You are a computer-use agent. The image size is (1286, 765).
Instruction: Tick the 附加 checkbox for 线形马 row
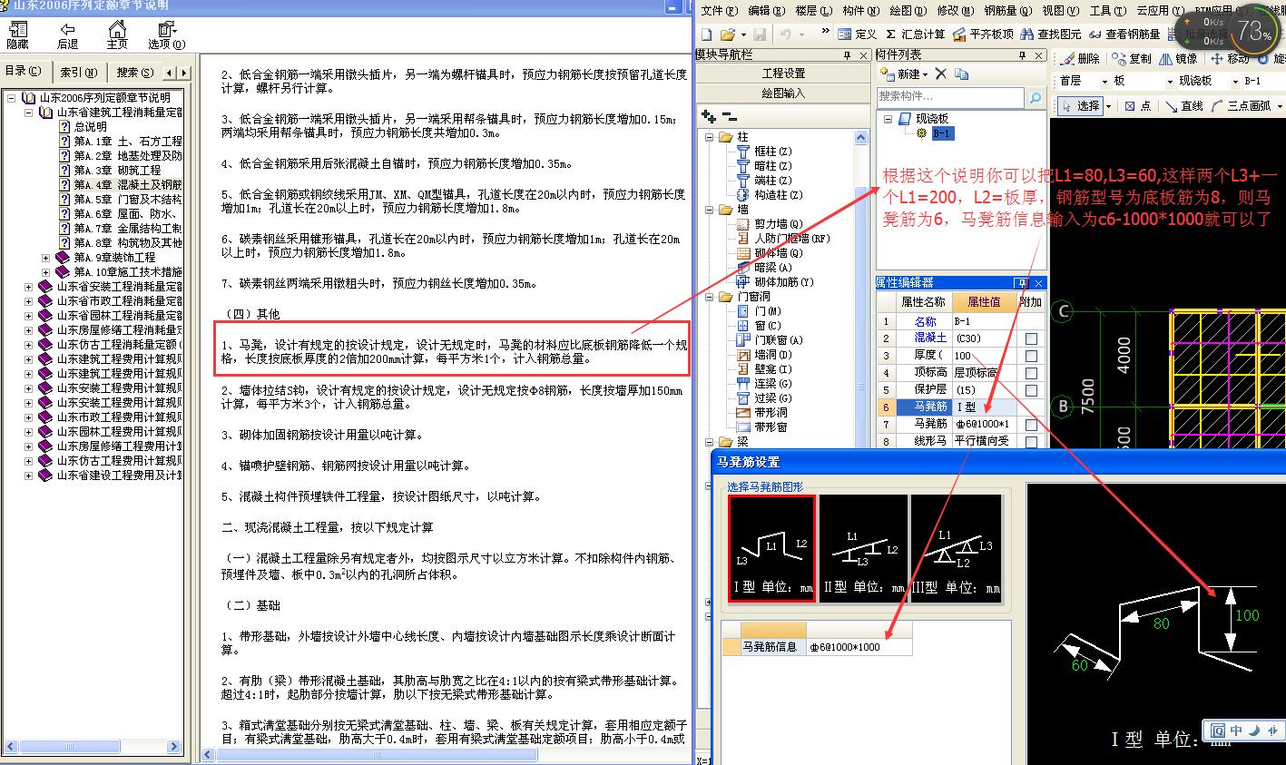tap(1031, 442)
